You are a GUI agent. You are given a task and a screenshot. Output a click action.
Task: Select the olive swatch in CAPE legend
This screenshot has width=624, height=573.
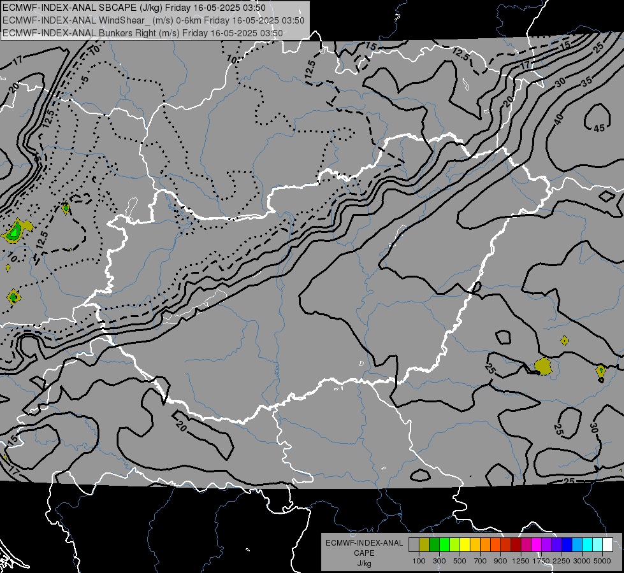(x=424, y=545)
